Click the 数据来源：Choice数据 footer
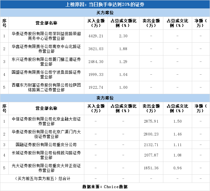Viewport: 210px width, 191px height. click(105, 187)
